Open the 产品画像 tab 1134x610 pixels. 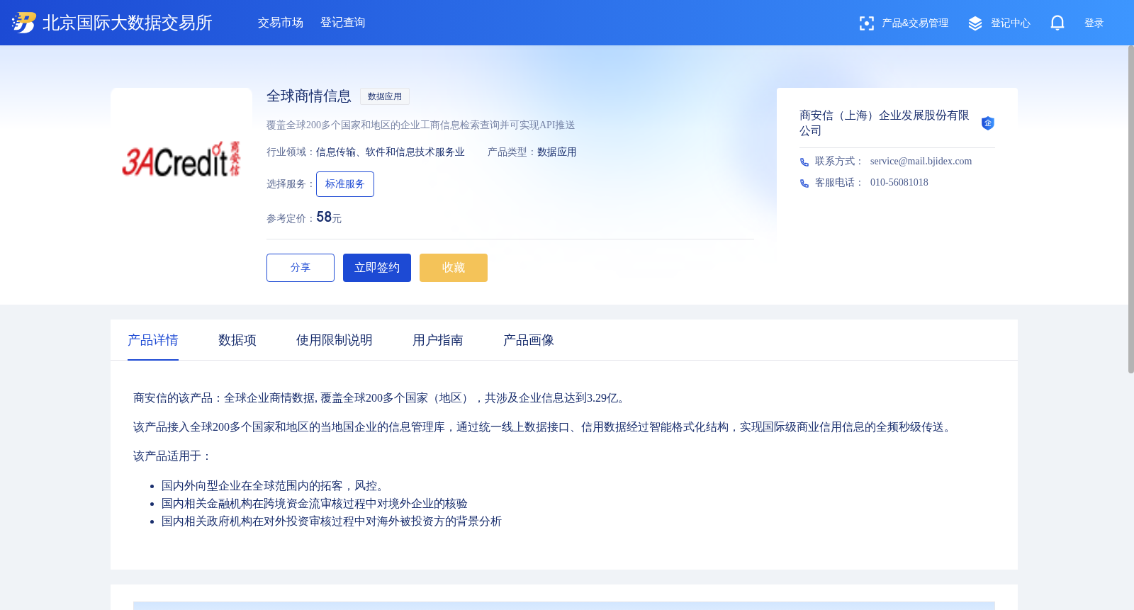point(529,340)
